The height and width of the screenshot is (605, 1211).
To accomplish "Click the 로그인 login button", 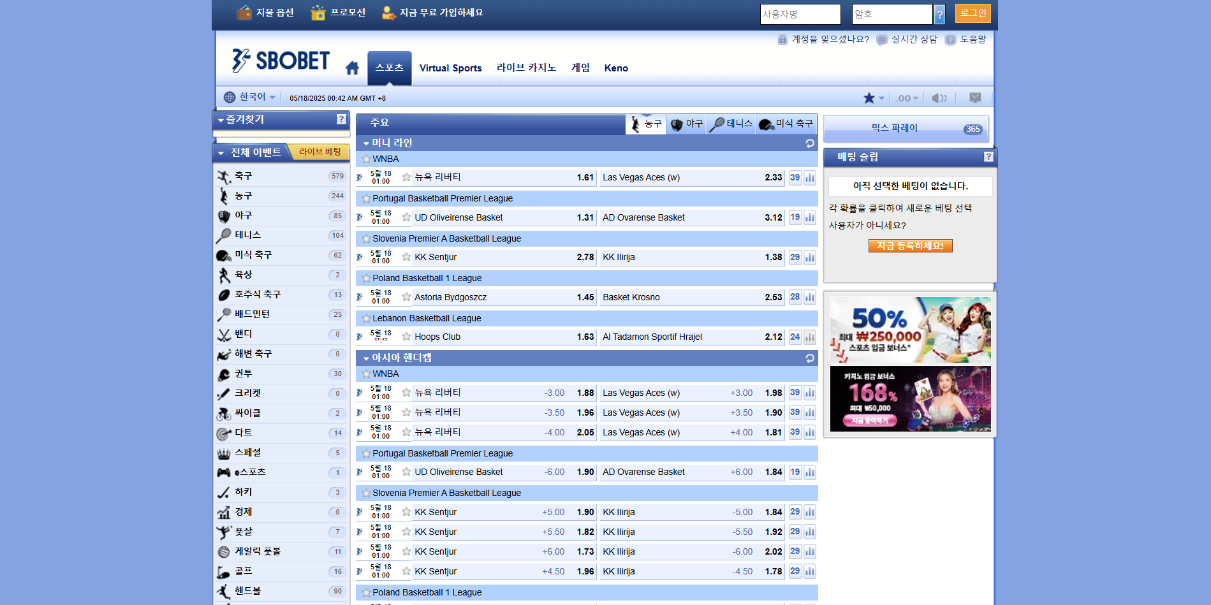I will coord(972,13).
